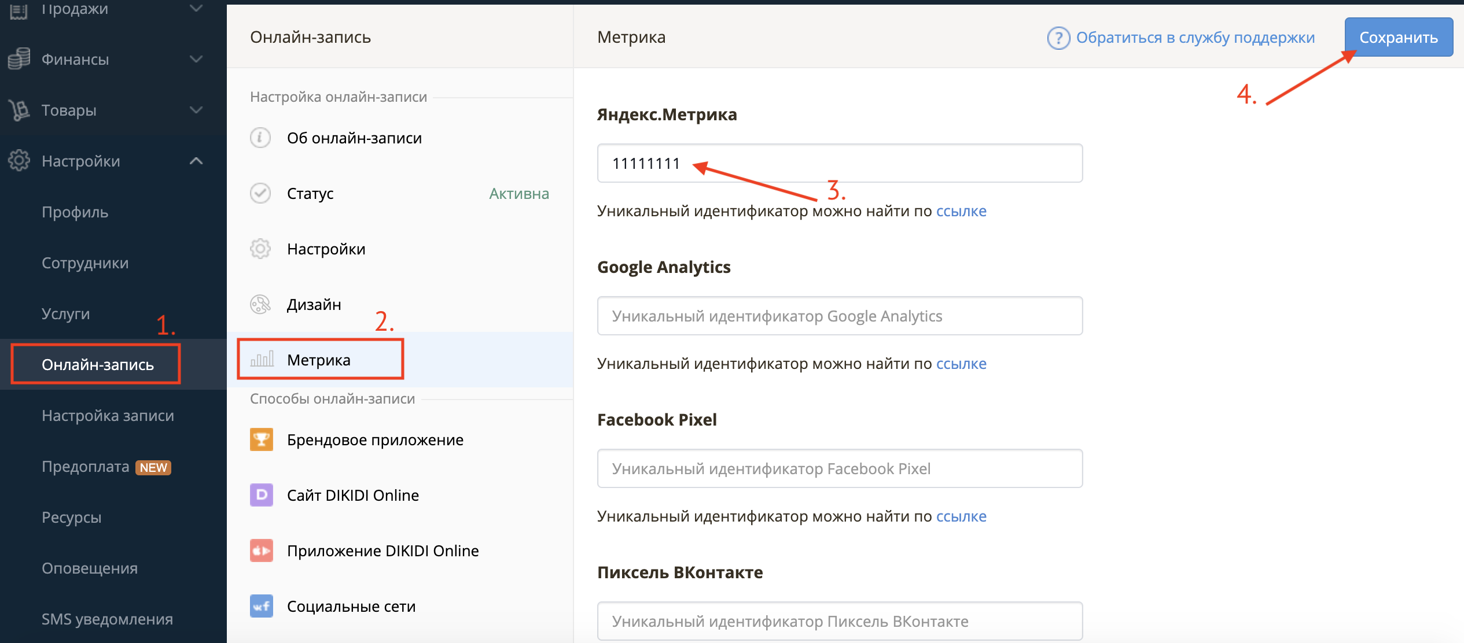
Task: Click the NEW badge next to Предоплата
Action: 153,467
